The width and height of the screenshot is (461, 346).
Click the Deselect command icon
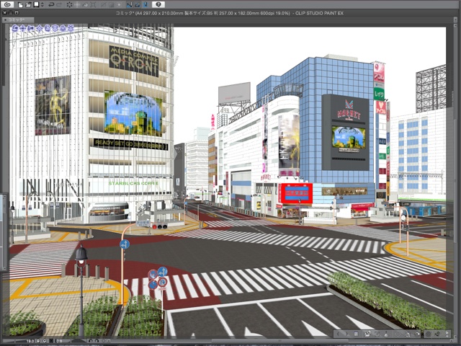coord(103,5)
